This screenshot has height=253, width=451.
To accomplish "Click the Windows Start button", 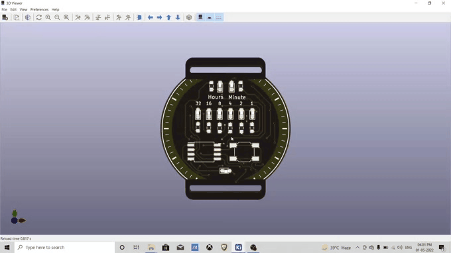I will point(7,247).
